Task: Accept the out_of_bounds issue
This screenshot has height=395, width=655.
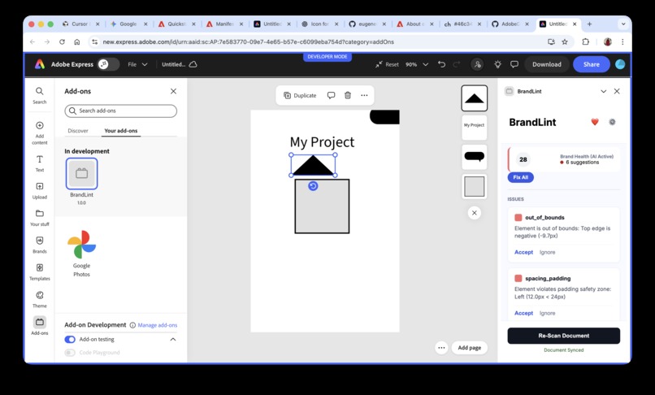Action: 523,253
